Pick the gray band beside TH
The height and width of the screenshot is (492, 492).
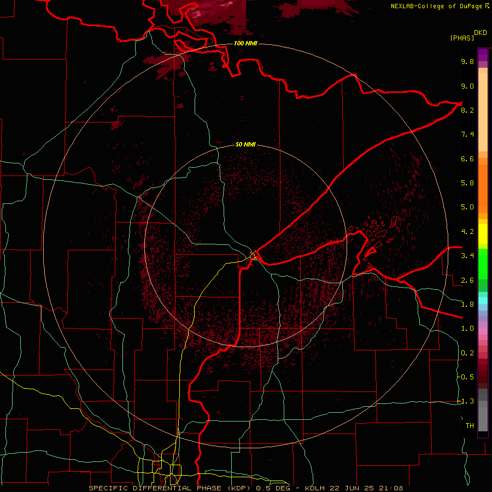483,420
